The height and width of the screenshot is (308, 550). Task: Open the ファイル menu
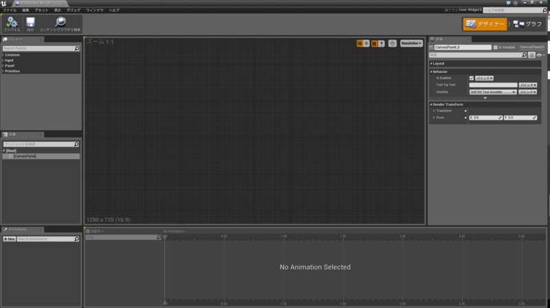[x=10, y=10]
